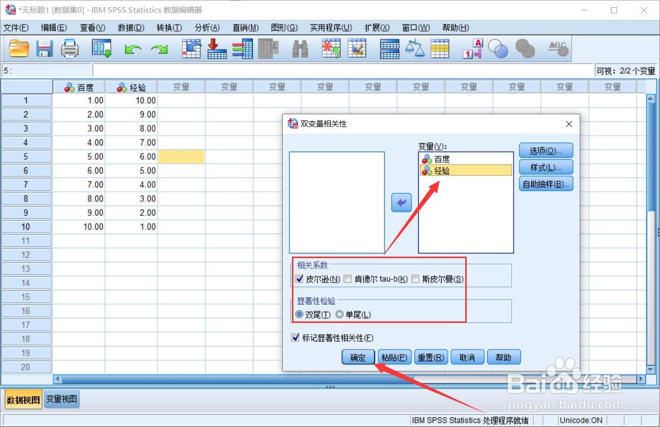Enable the 斯皮尔曼(S) checkbox

415,279
